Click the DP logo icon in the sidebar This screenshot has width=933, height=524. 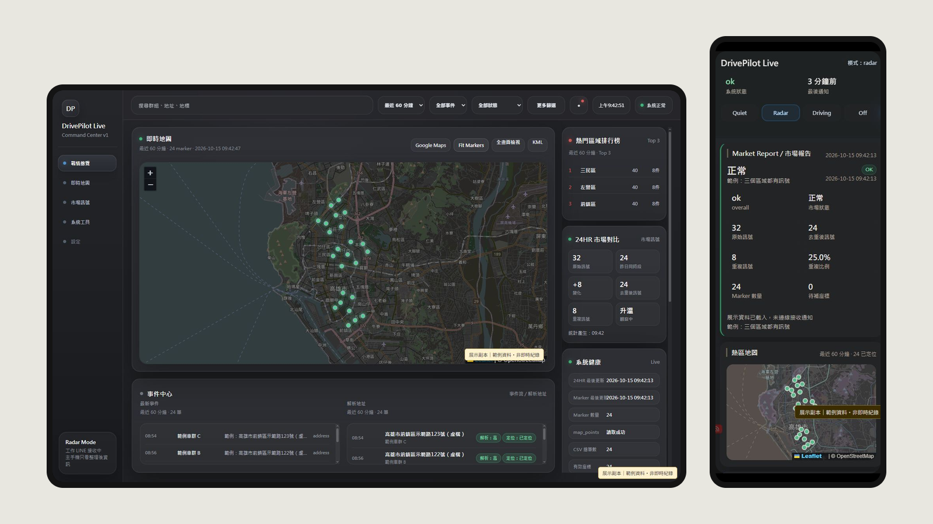71,108
